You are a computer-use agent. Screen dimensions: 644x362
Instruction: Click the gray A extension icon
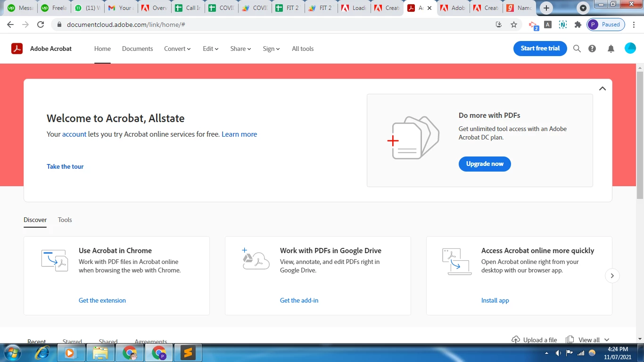click(548, 25)
